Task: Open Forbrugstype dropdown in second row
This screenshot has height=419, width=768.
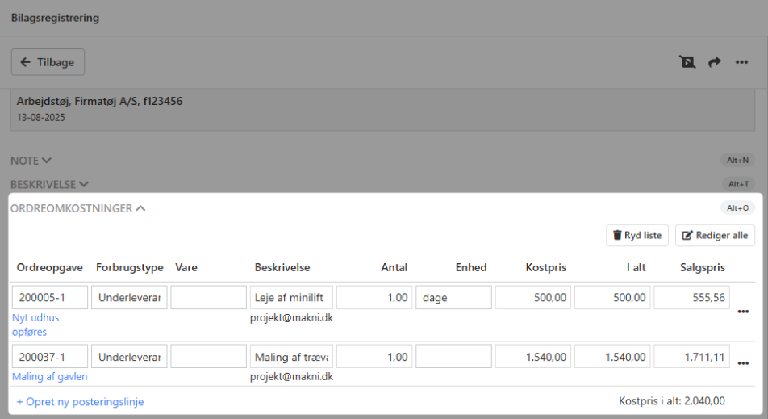Action: point(129,357)
